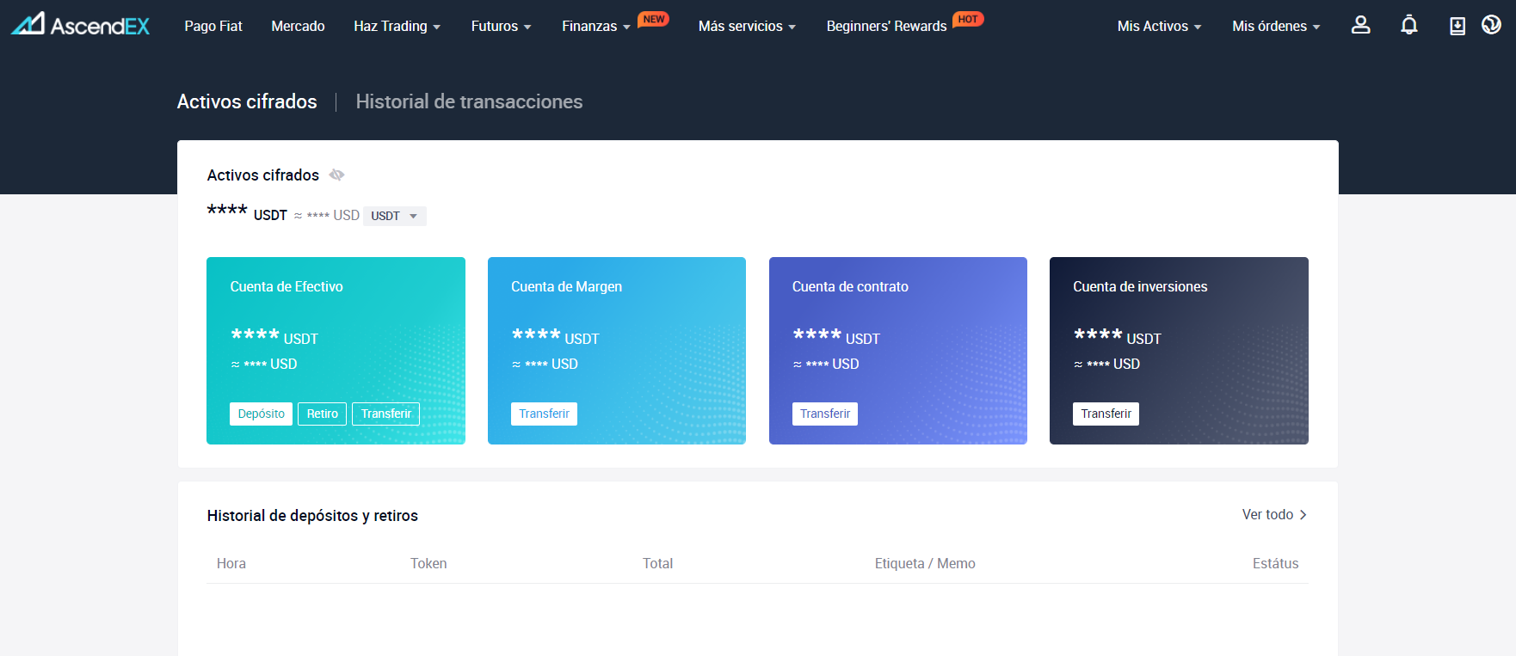Toggle balance visibility eye icon

(336, 175)
